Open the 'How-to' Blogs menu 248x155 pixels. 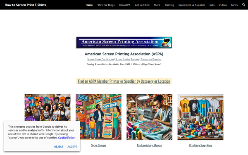(x=106, y=5)
